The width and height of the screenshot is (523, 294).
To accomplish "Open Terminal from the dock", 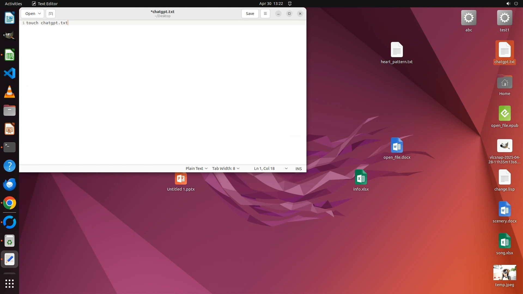I will coord(10,147).
